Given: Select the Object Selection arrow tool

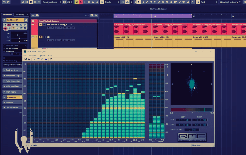Looking at the screenshot, I should point(138,2).
